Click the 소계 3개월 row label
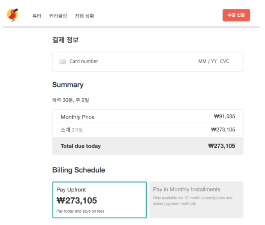 pos(72,130)
